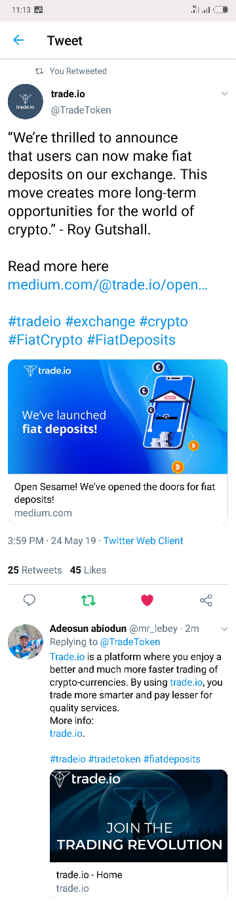The width and height of the screenshot is (236, 901).
Task: Open Twitter Web Client source link
Action: coord(144,541)
